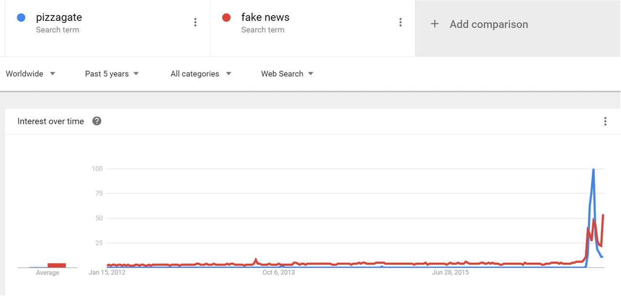Edit the fake news search term

tap(265, 17)
